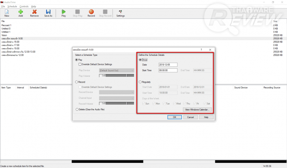The width and height of the screenshot is (287, 168).
Task: Click the green Play toolbar icon
Action: click(x=63, y=13)
